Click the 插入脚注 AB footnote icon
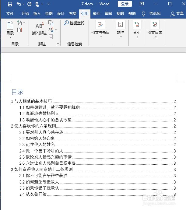The image size is (186, 210). pos(40,26)
